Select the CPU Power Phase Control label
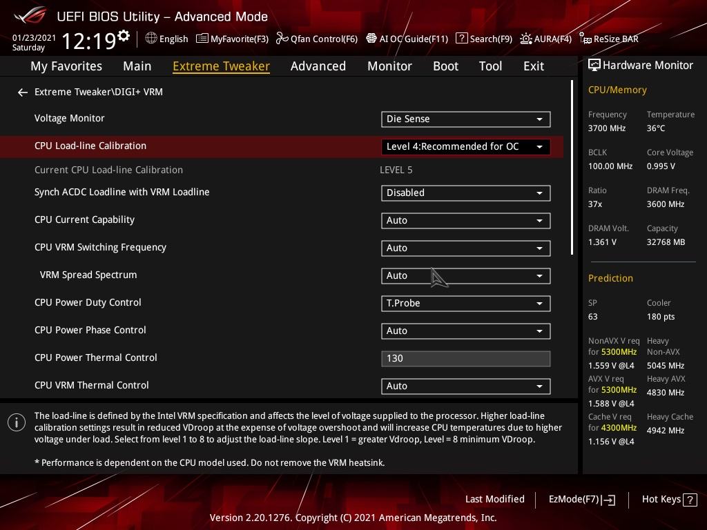The height and width of the screenshot is (530, 707). [x=90, y=330]
